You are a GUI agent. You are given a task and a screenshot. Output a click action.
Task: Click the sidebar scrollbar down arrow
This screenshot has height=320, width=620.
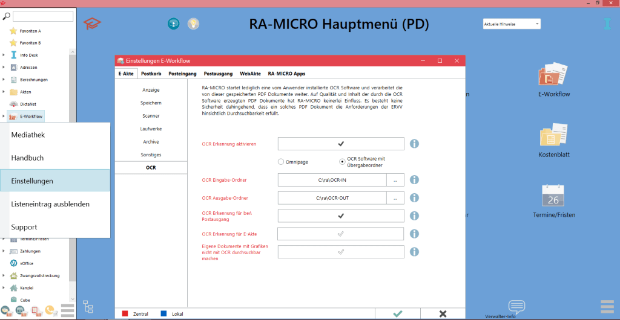coord(73,299)
